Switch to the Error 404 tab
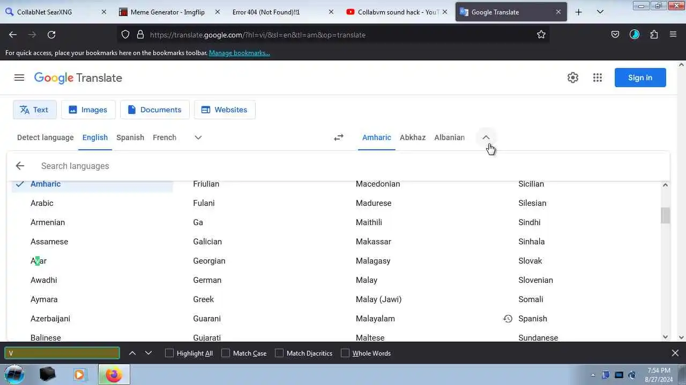The width and height of the screenshot is (686, 385). (x=284, y=12)
